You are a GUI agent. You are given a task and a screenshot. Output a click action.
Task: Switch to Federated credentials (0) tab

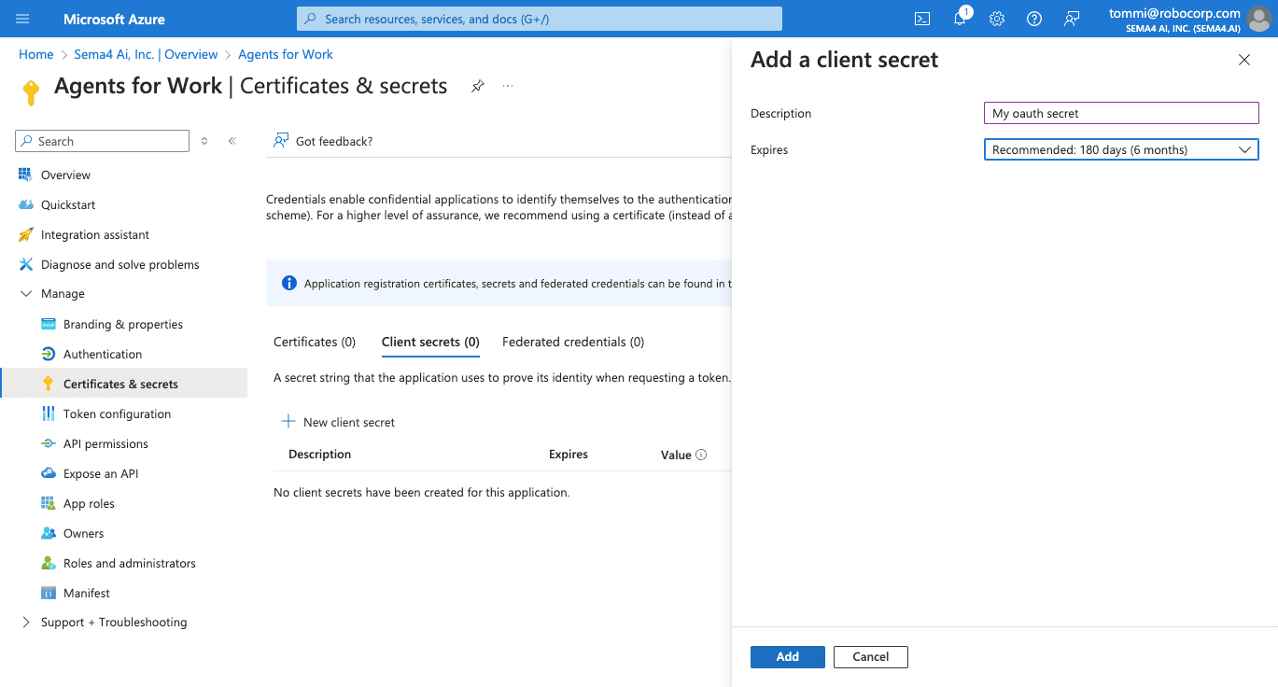click(x=573, y=343)
